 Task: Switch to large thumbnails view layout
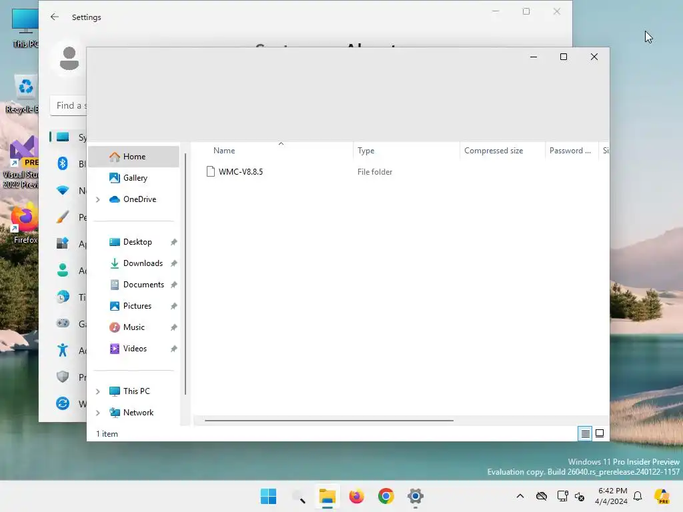point(600,433)
